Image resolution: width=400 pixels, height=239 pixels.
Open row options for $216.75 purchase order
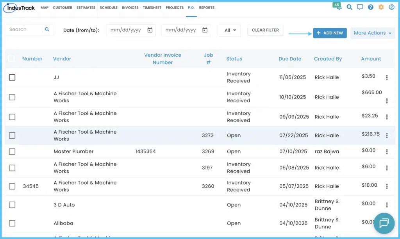point(387,136)
